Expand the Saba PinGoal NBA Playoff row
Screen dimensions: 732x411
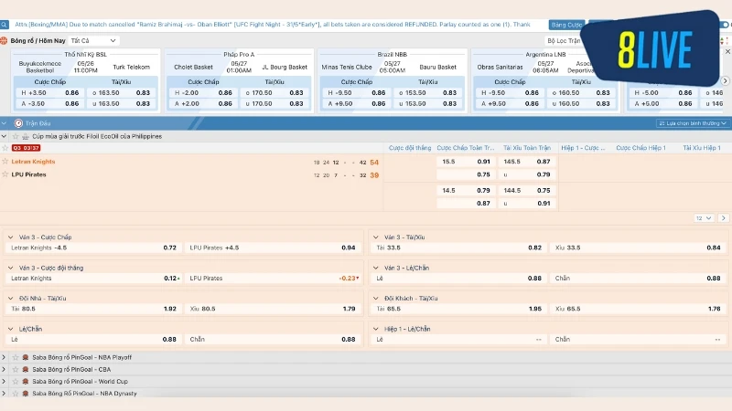pyautogui.click(x=5, y=356)
